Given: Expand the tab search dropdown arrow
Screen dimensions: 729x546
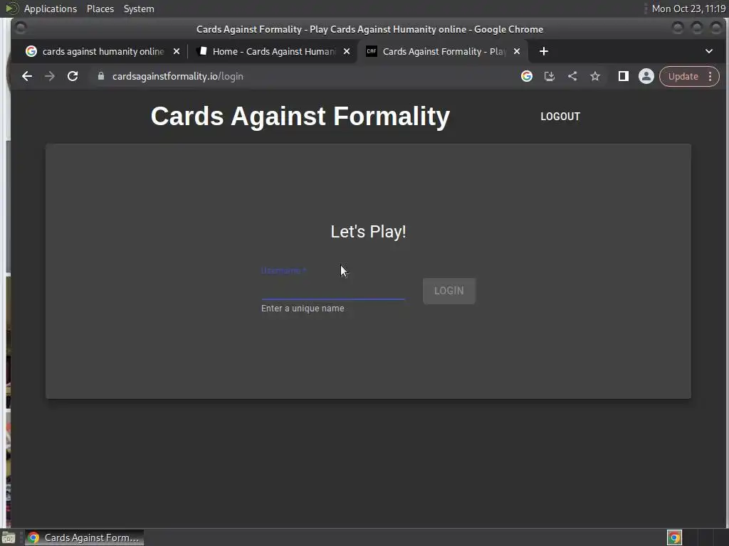Looking at the screenshot, I should (x=709, y=51).
